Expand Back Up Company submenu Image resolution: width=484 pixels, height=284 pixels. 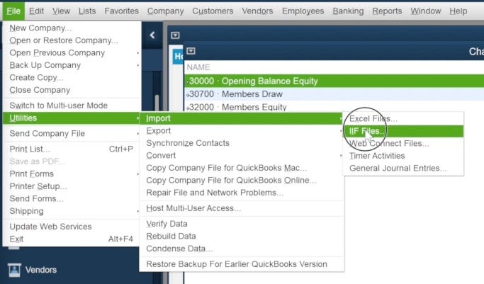72,65
